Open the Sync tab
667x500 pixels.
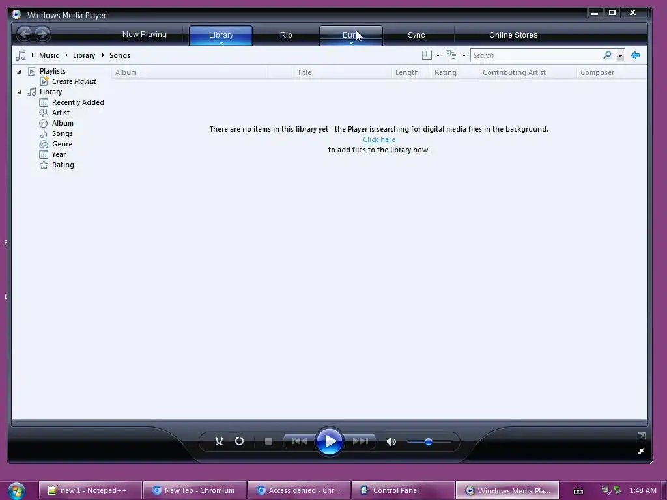tap(416, 35)
